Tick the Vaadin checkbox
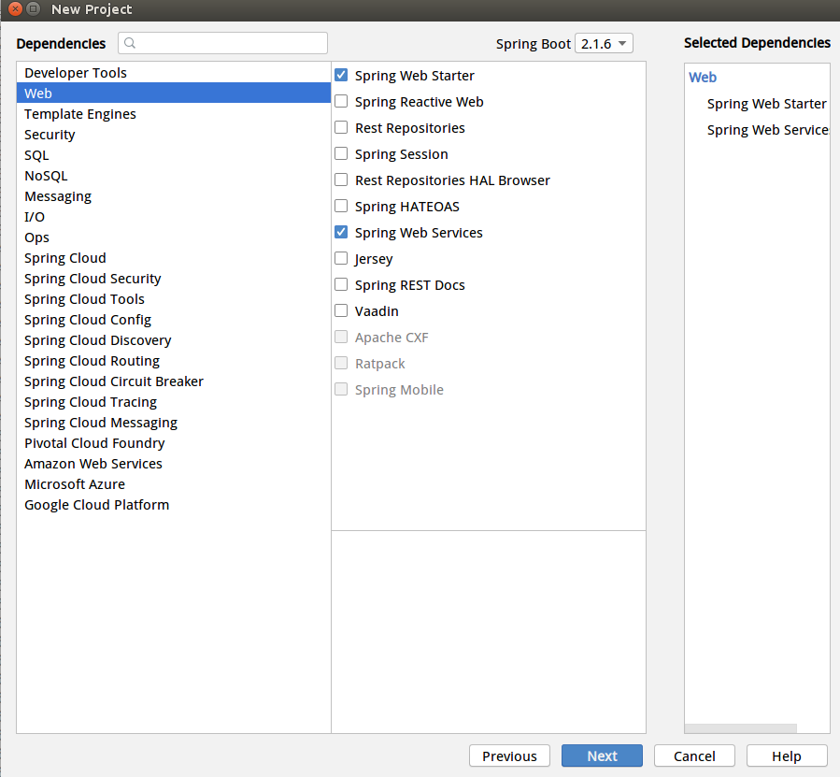This screenshot has height=777, width=840. pyautogui.click(x=341, y=311)
